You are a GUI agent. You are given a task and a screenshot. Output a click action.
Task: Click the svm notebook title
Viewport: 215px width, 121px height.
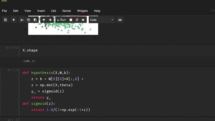(x=4, y=1)
